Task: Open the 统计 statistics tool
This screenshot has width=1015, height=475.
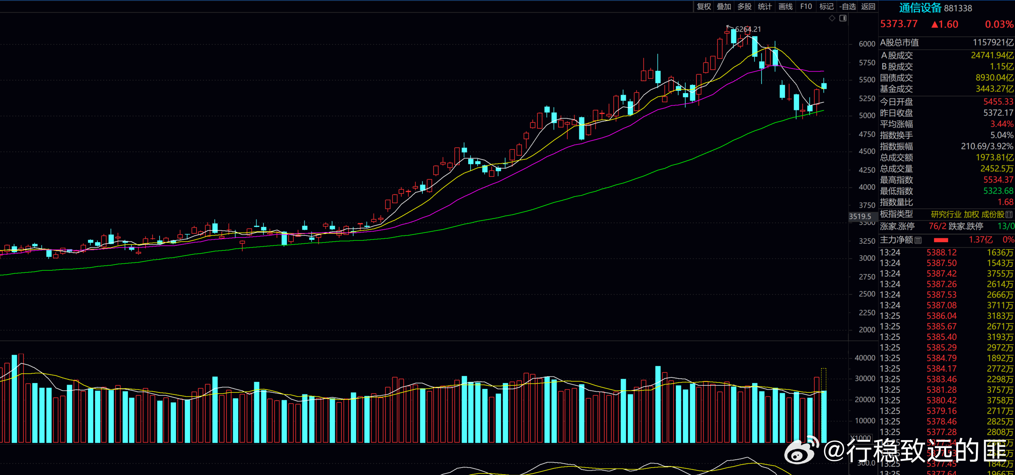Action: tap(765, 6)
